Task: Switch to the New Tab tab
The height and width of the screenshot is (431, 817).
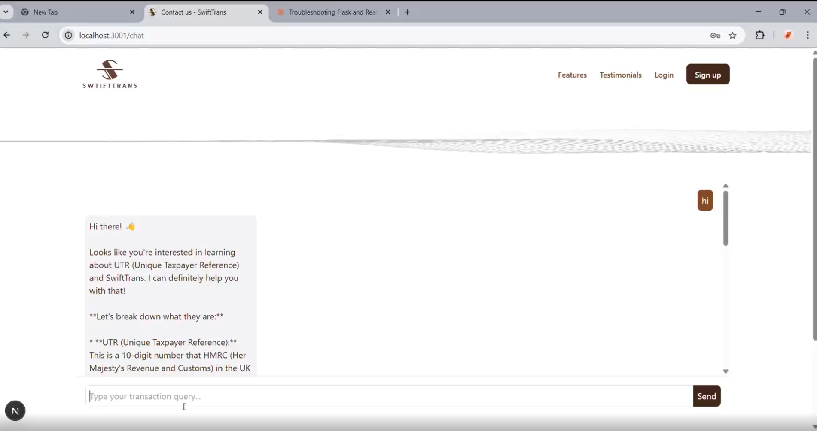Action: 77,12
